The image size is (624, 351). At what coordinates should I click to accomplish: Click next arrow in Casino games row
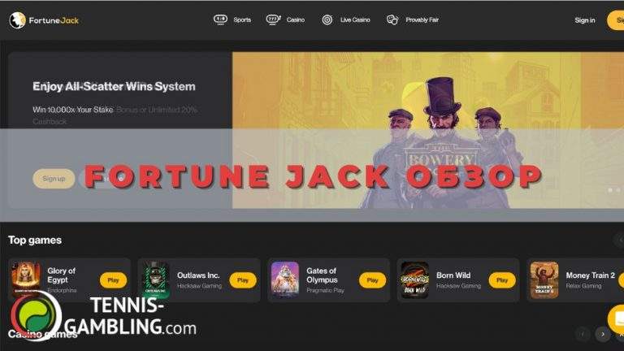tap(603, 334)
